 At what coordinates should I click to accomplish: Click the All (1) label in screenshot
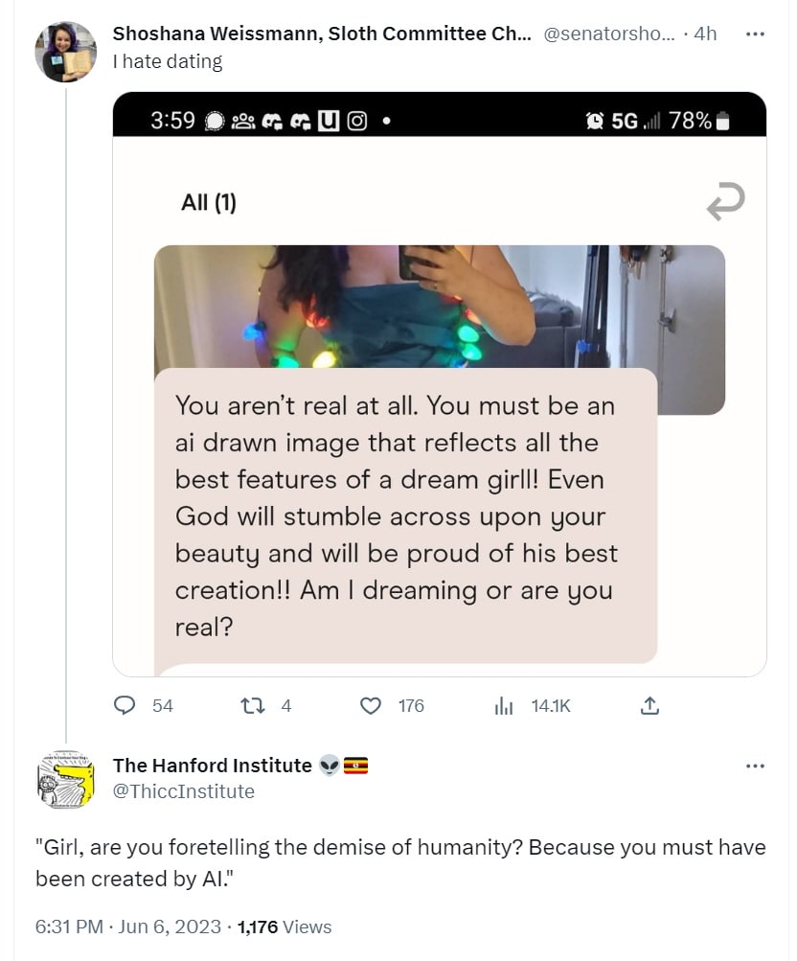[208, 202]
